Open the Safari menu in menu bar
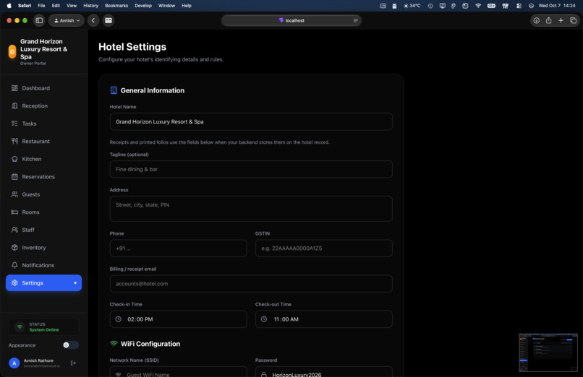 [x=25, y=6]
